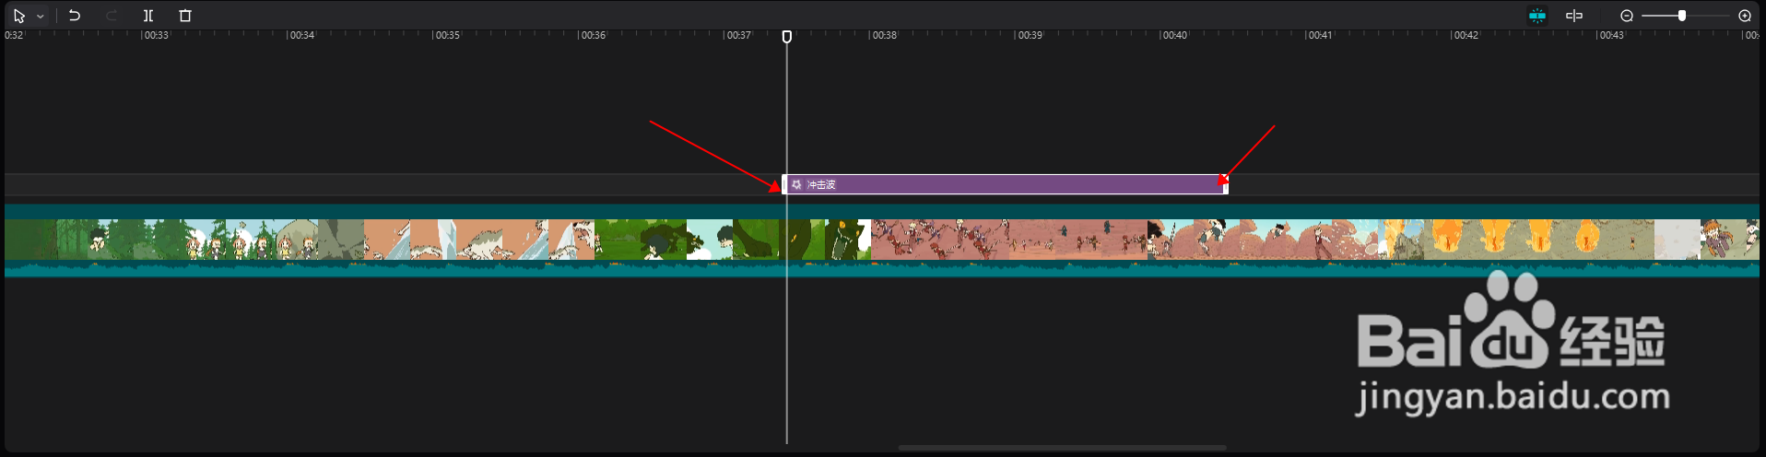Click the effect icon on 冲击波 clip

pos(796,184)
